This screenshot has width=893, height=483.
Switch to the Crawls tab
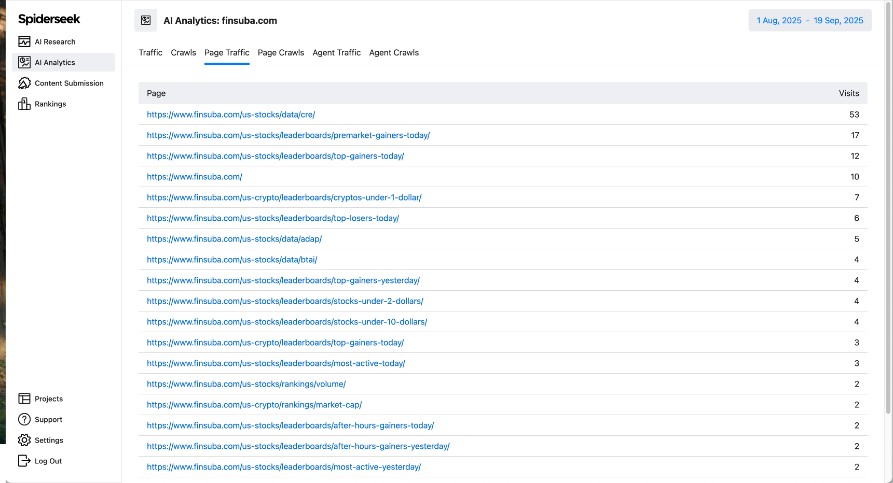pyautogui.click(x=184, y=52)
